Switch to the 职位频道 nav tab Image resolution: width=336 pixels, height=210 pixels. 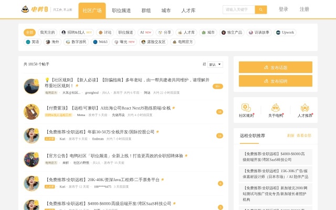[121, 10]
